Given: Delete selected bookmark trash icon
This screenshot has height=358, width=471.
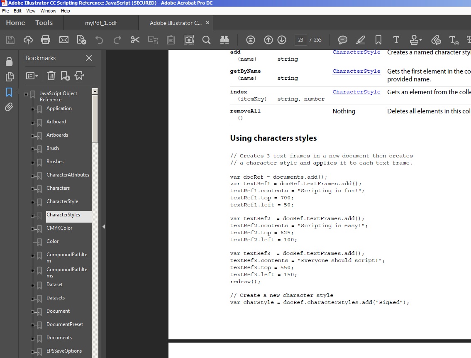Looking at the screenshot, I should pos(51,76).
